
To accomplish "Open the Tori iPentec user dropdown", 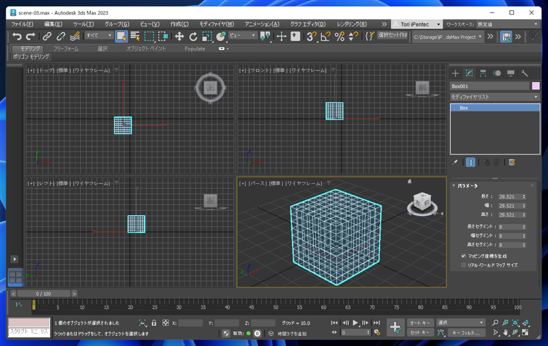I will [x=416, y=24].
